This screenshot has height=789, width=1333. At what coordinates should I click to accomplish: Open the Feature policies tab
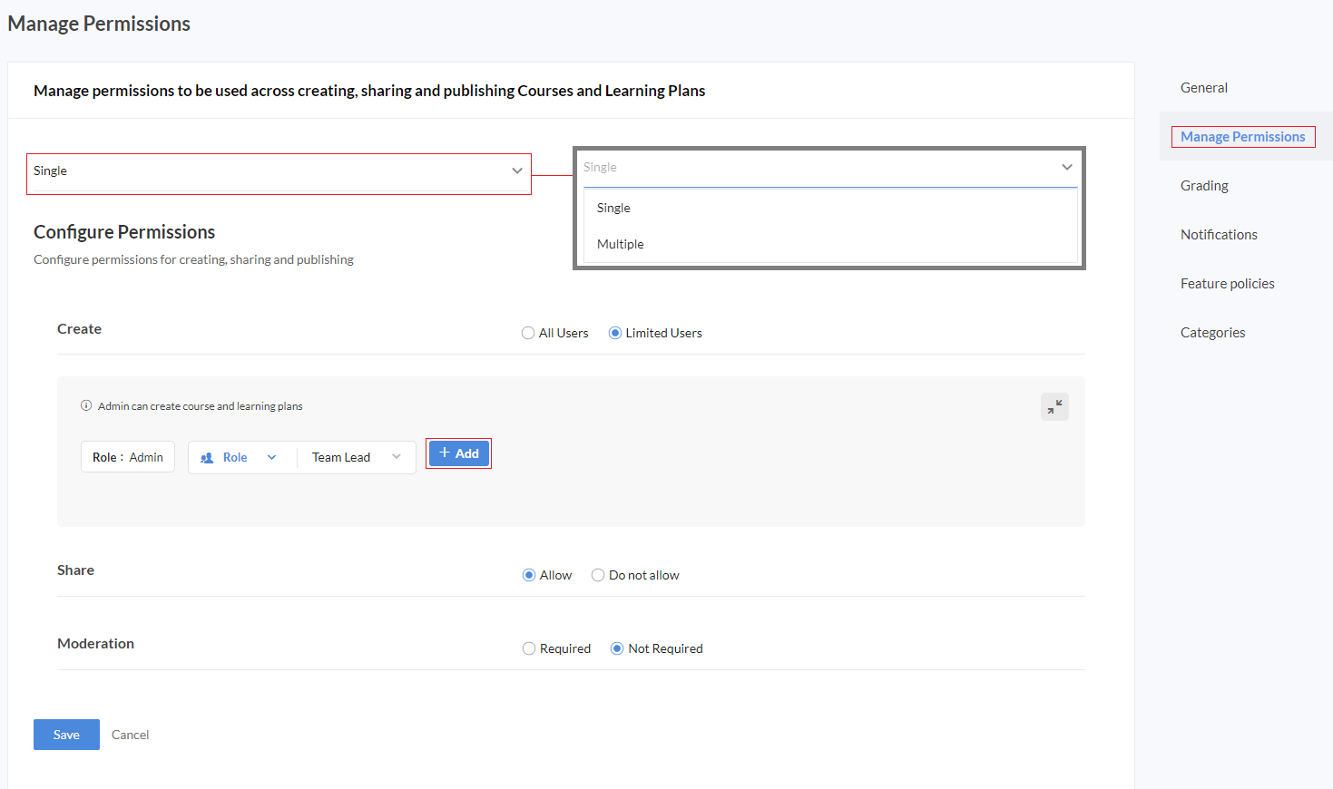pyautogui.click(x=1227, y=284)
